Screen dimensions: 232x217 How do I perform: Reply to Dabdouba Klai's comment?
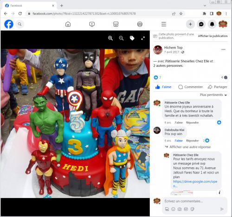192,140
